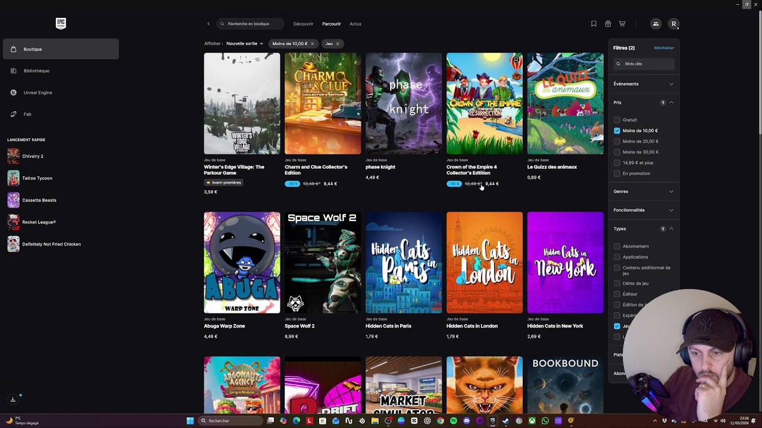This screenshot has width=762, height=428.
Task: Check the Abonnement type filter
Action: click(x=617, y=247)
